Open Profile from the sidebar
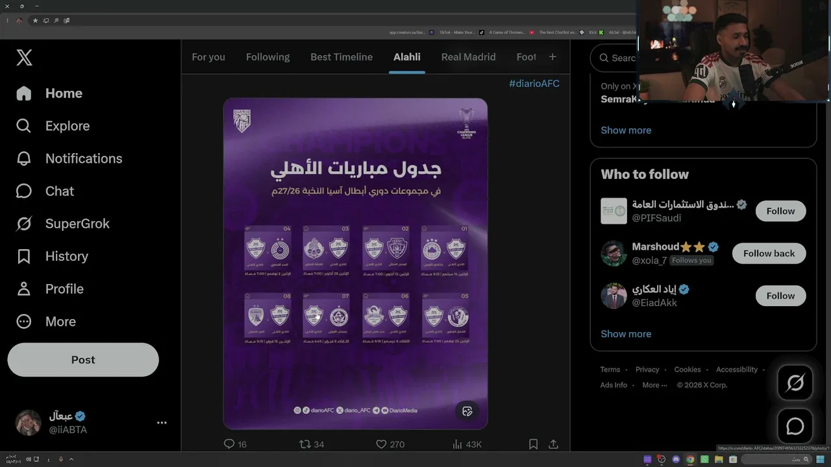Screen dimensions: 831x467 [49, 289]
